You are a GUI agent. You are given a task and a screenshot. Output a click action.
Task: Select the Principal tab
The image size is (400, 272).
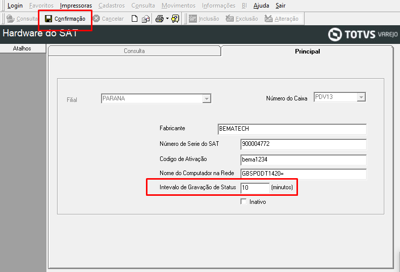pos(307,51)
